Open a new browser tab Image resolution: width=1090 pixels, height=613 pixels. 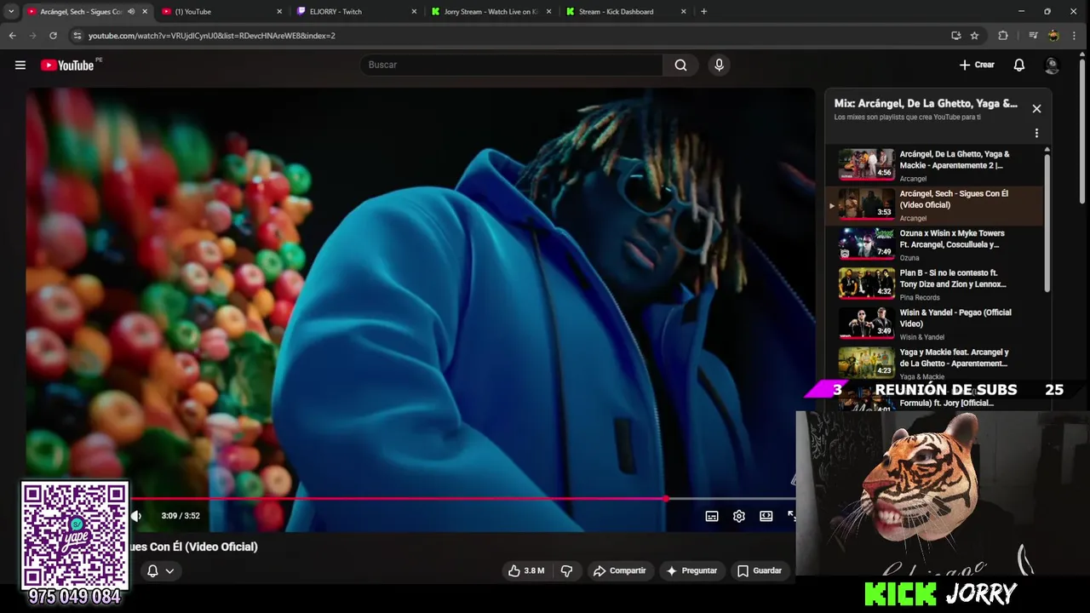coord(703,12)
